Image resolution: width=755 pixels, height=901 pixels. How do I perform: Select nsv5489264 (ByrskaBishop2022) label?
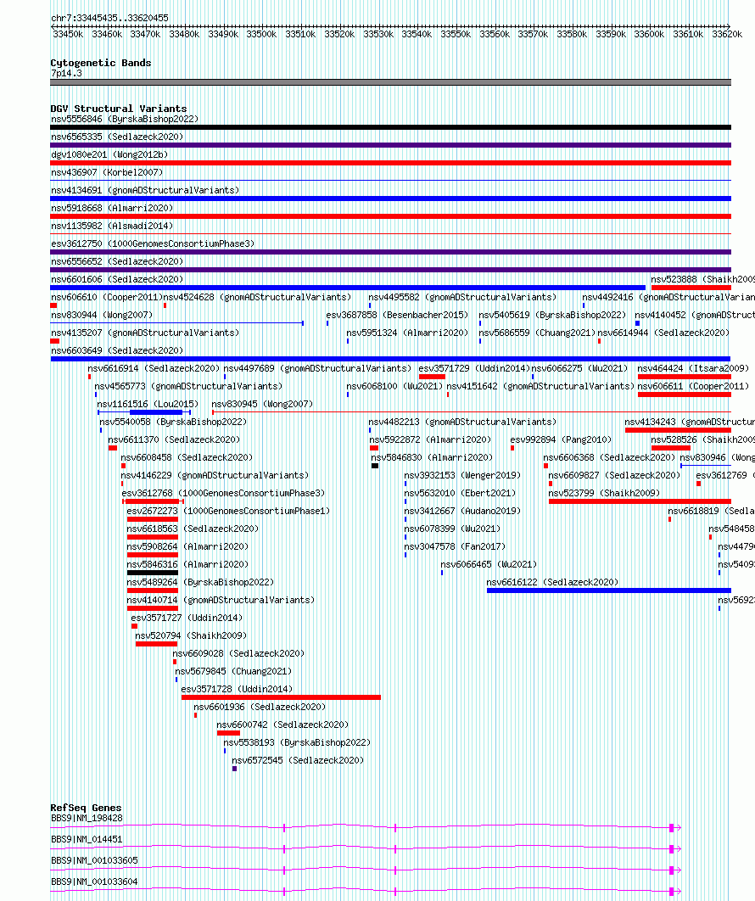tap(200, 582)
